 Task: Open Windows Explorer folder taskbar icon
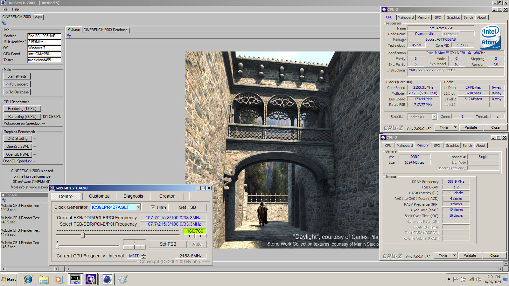pyautogui.click(x=44, y=279)
